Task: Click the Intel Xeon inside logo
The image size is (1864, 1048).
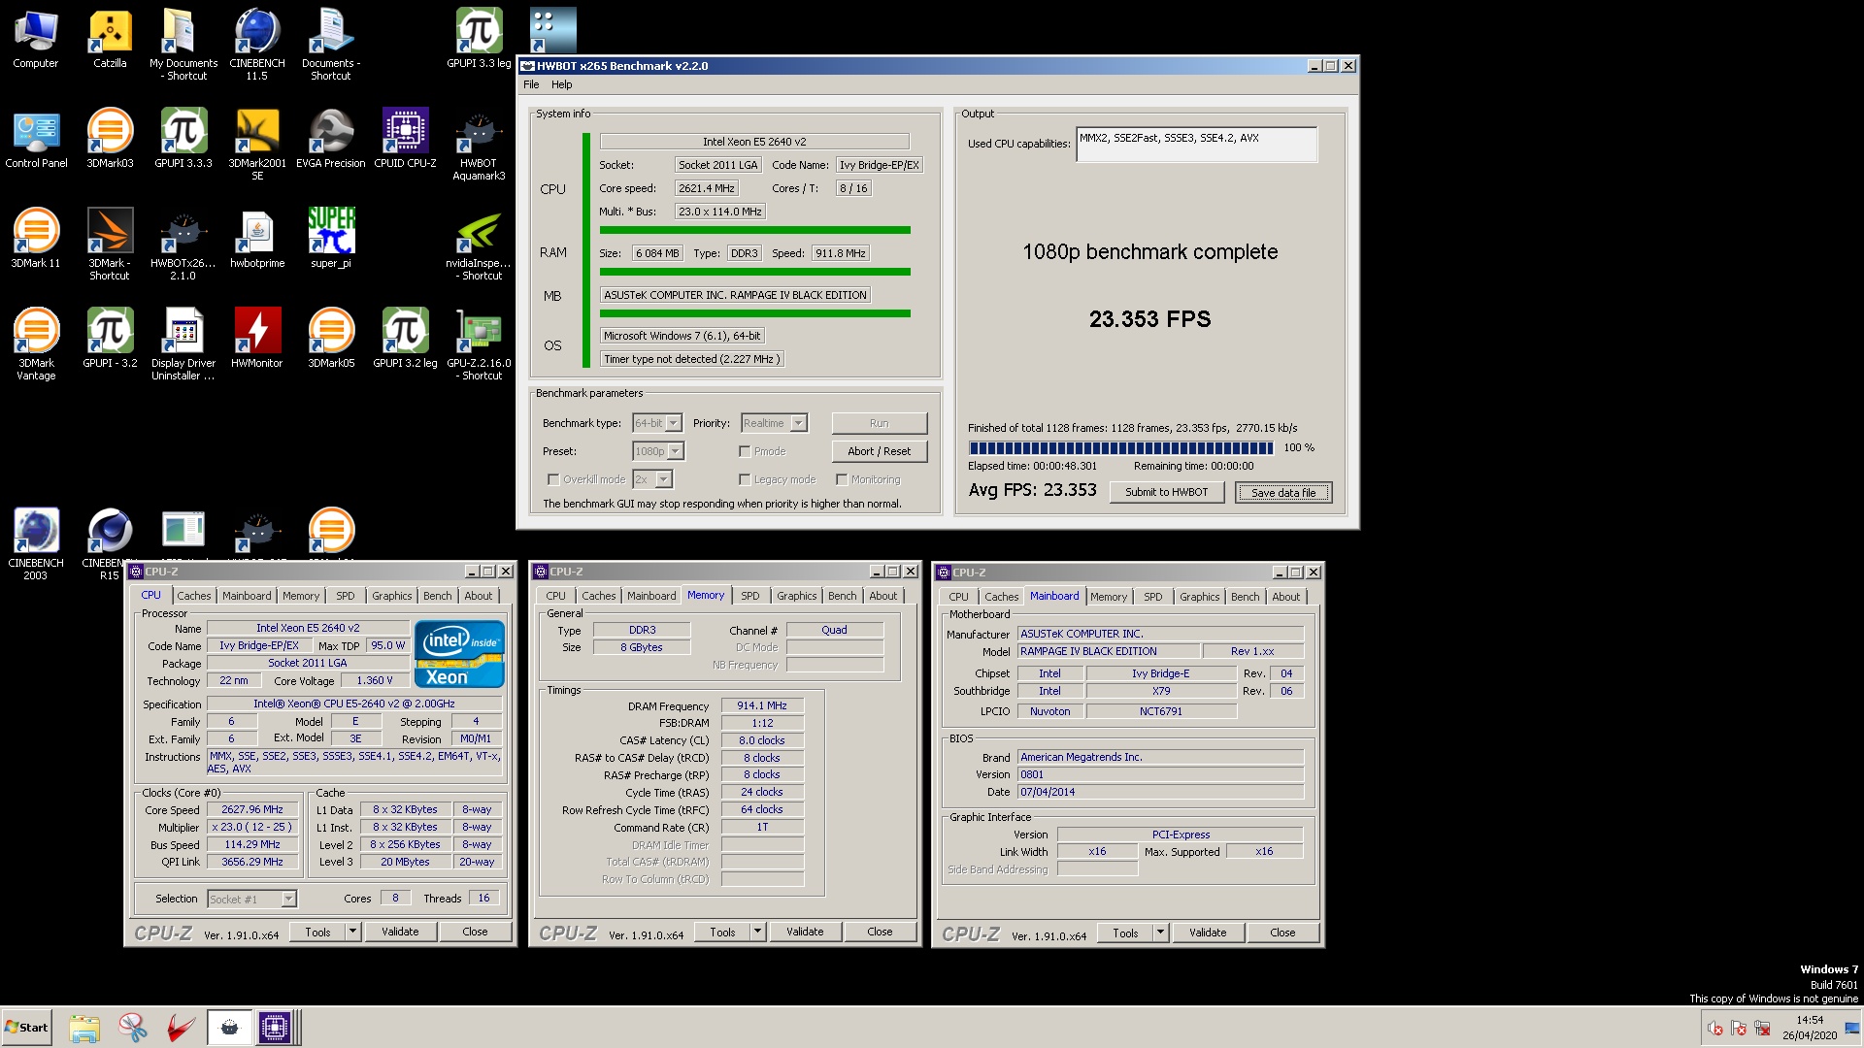Action: [x=460, y=654]
